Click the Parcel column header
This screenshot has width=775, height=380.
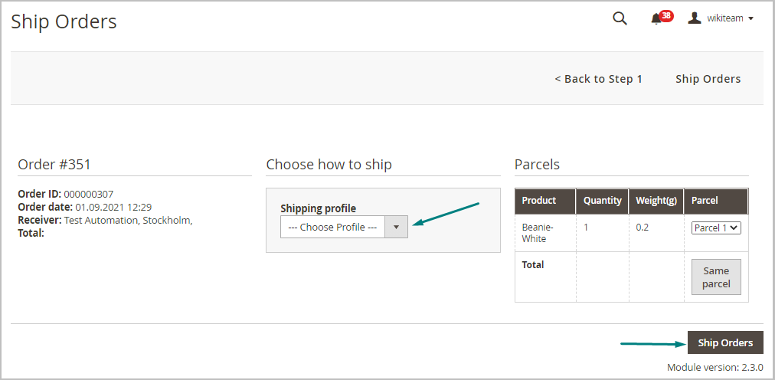[705, 201]
